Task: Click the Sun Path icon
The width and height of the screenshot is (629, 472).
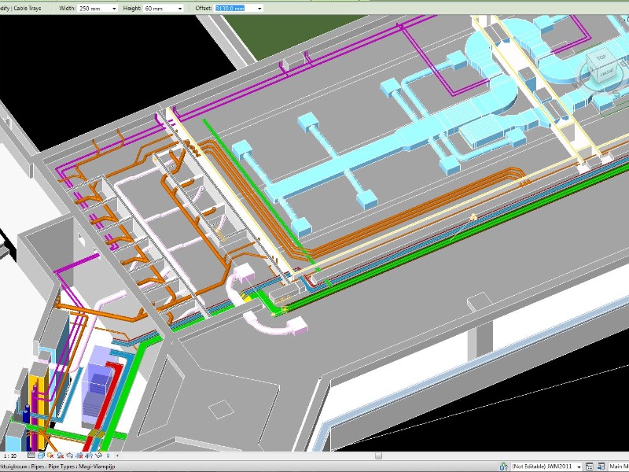Action: click(50, 455)
